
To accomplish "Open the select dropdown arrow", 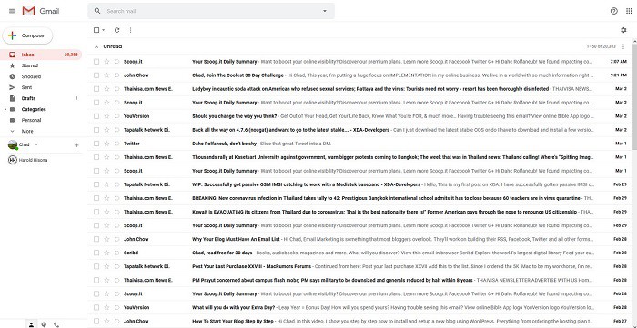I will (x=103, y=30).
